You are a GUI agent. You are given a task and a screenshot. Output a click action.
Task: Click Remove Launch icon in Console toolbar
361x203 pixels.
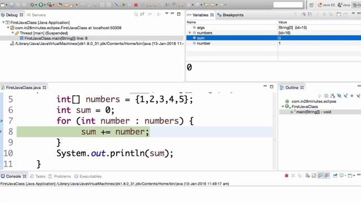point(293,175)
